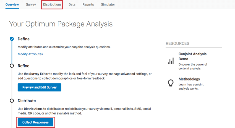Switch to the Overview tab
Screen dimensions: 235x128
[12, 5]
